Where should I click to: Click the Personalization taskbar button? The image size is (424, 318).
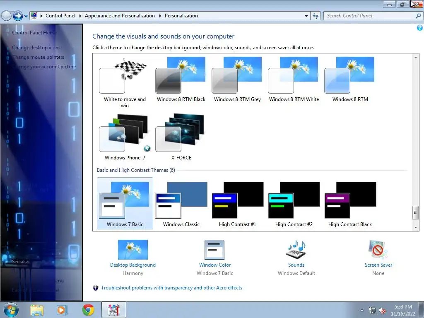point(114,310)
